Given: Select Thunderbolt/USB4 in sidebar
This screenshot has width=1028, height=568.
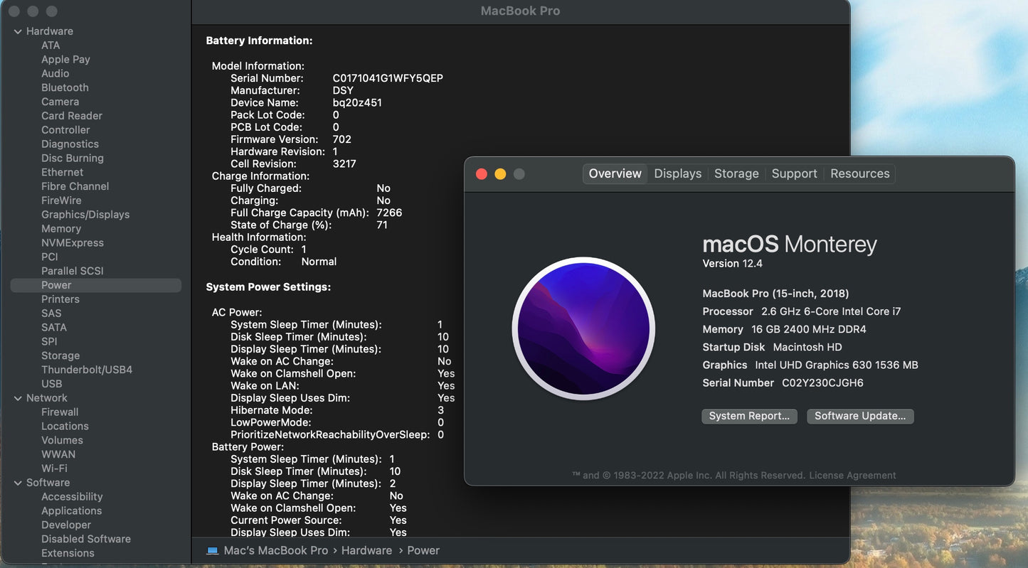Looking at the screenshot, I should click(x=87, y=370).
